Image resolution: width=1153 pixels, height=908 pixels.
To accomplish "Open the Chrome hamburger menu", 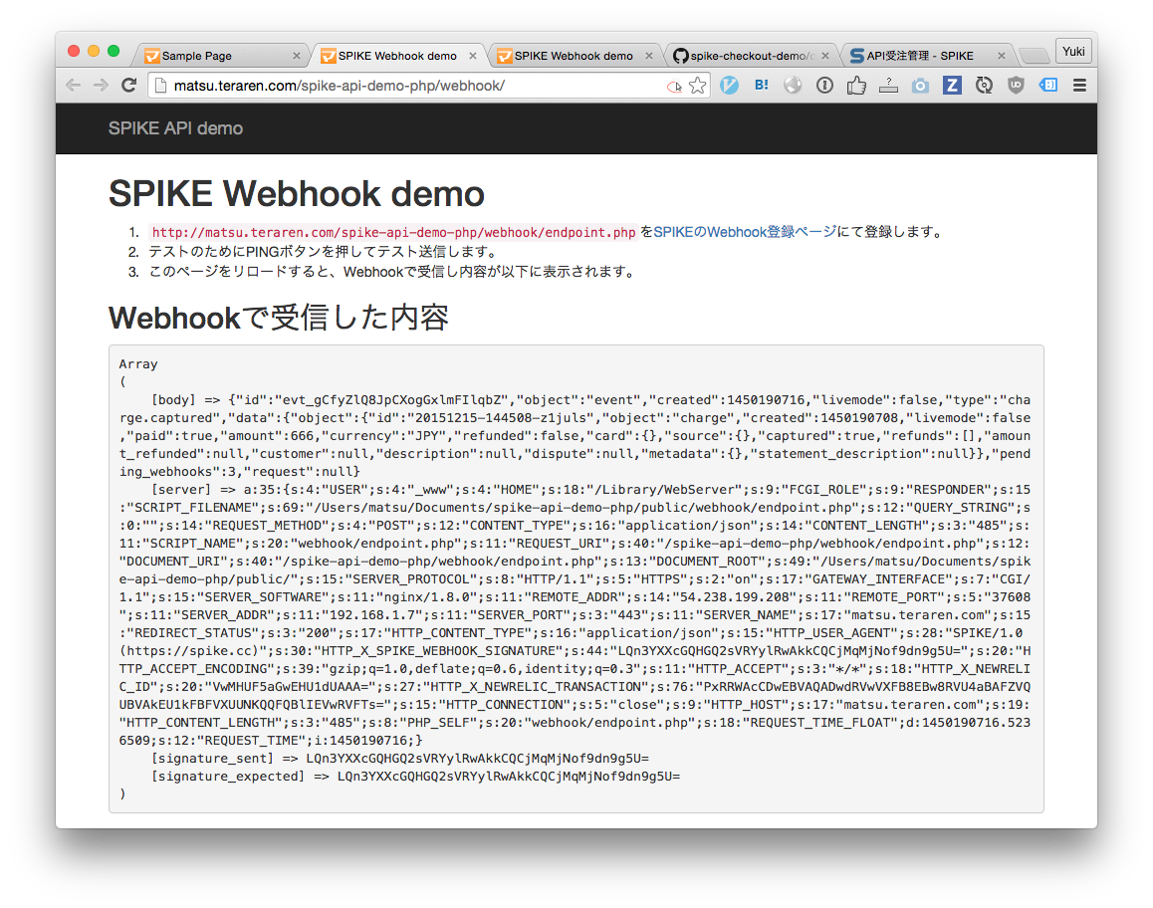I will [1079, 86].
